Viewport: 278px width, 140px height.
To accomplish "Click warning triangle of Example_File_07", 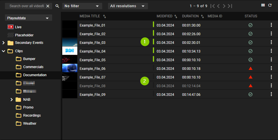I will (250, 77).
